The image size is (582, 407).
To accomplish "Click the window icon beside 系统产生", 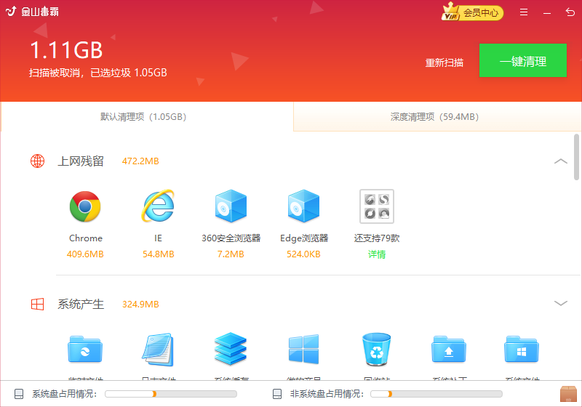I will click(38, 305).
